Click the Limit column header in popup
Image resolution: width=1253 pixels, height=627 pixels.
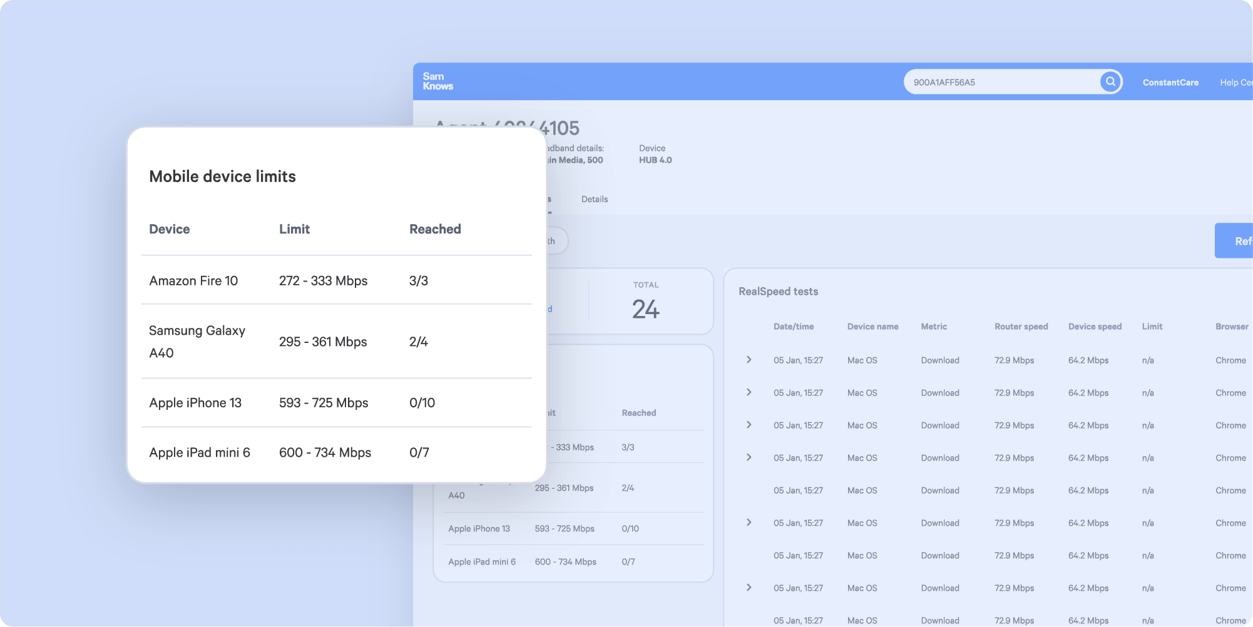[294, 229]
